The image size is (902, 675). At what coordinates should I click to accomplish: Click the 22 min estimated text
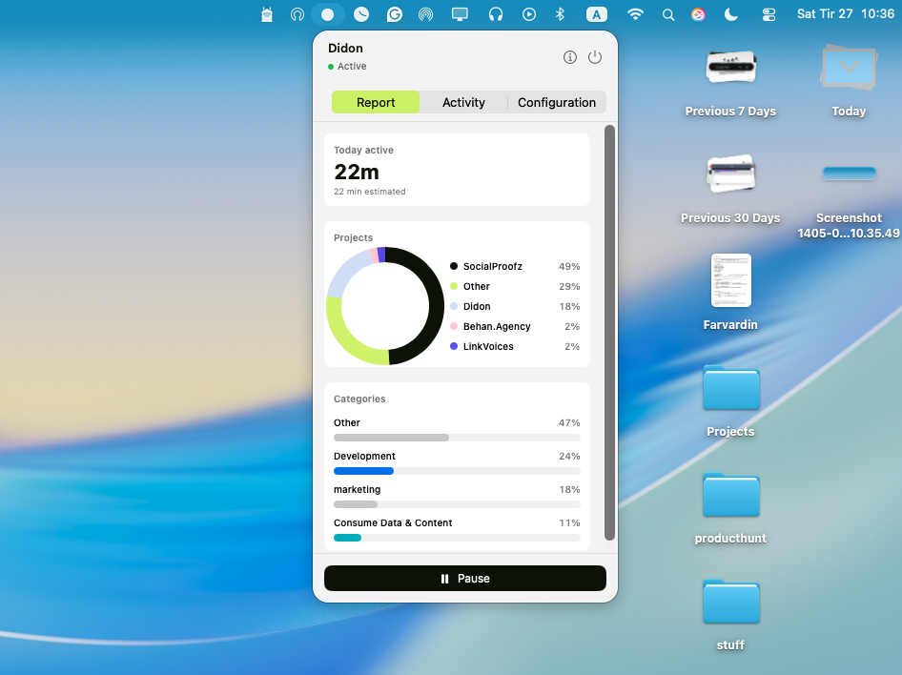pos(369,192)
